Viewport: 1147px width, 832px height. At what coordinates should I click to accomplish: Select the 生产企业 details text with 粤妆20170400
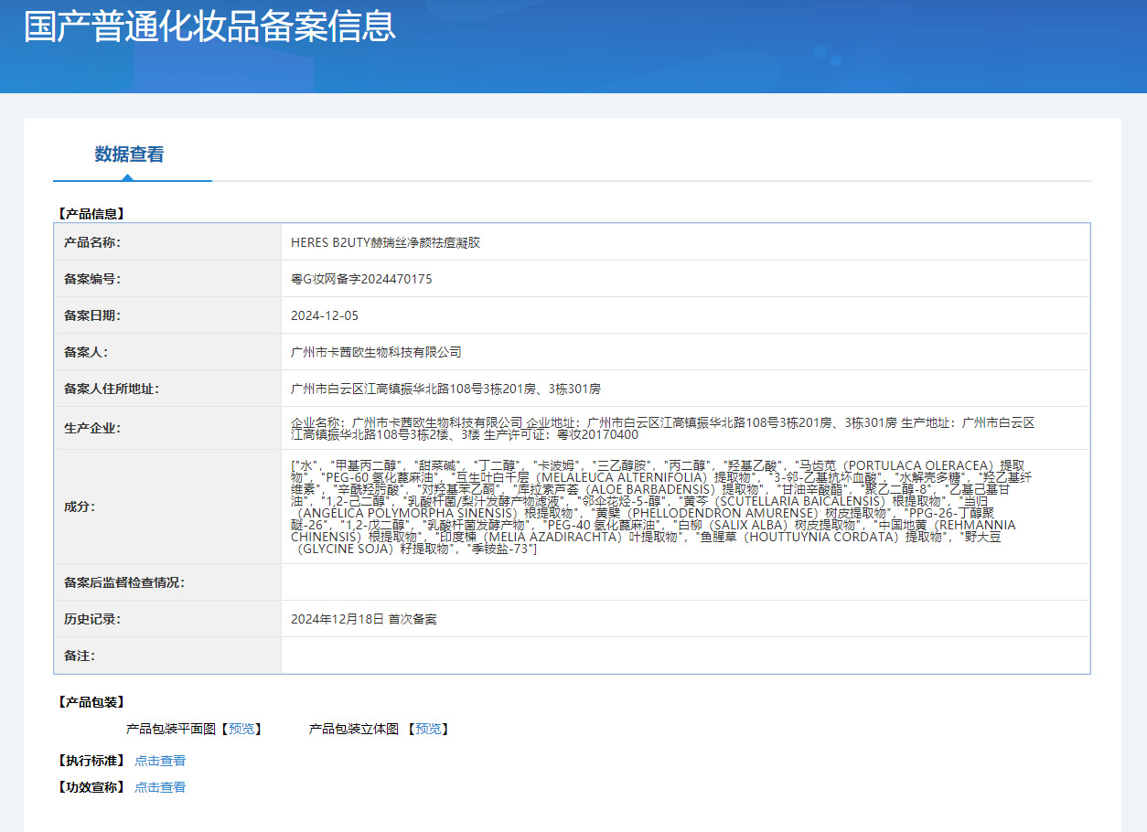(663, 428)
